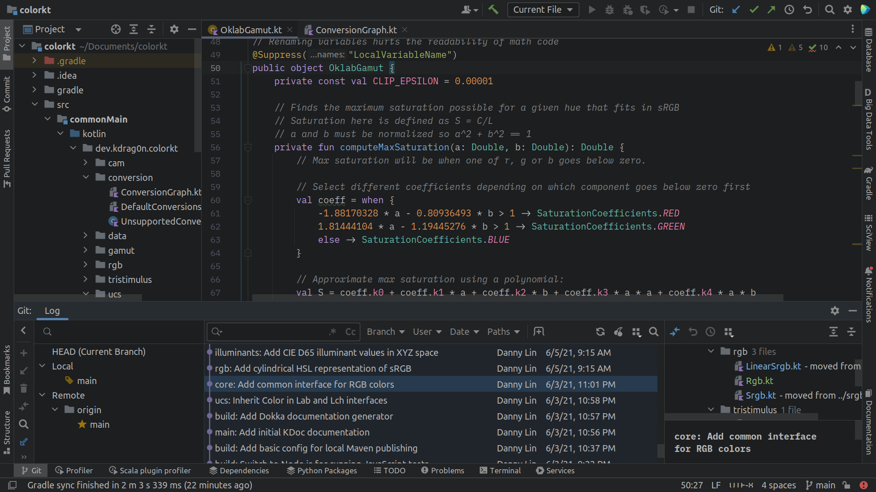
Task: Click Git update project arrow icon
Action: (x=736, y=10)
